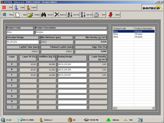Viewport: 164px width, 123px height.
Task: Click layer C dosing recipe field
Action: point(72,75)
